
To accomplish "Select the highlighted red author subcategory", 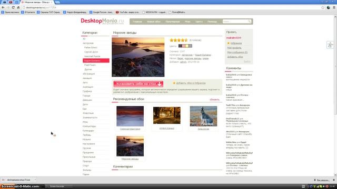I will pos(96,61).
